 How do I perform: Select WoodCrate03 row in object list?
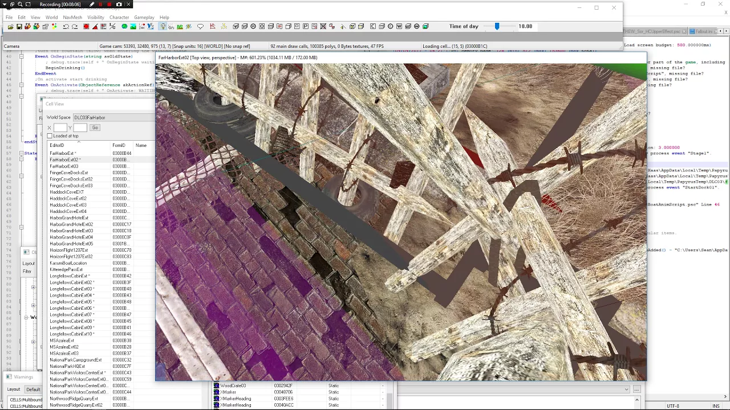[x=298, y=386]
